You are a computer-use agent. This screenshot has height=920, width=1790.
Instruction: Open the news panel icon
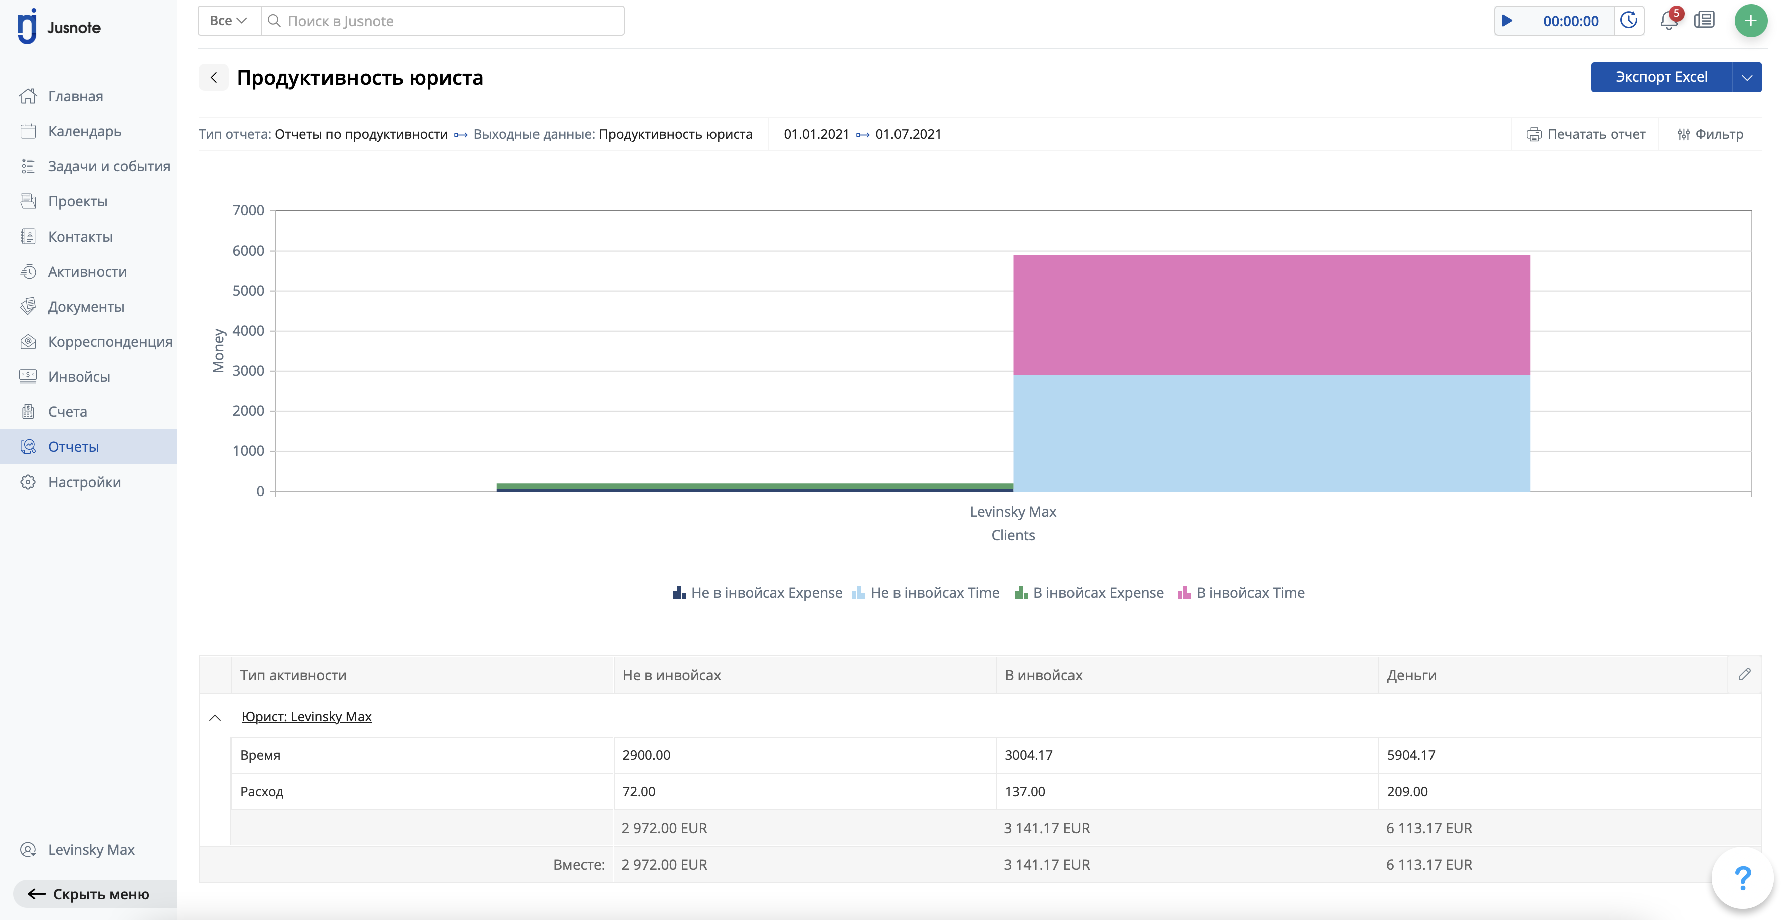click(1705, 20)
